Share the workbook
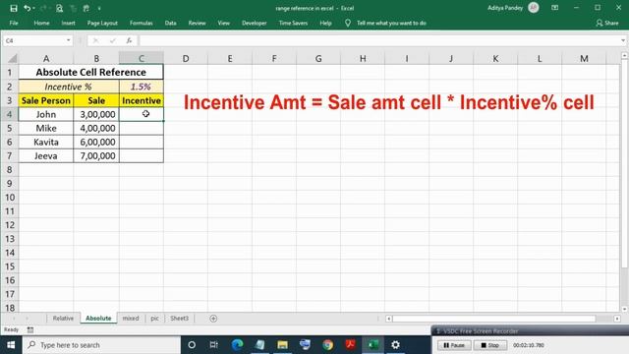629x354 pixels. click(x=607, y=24)
